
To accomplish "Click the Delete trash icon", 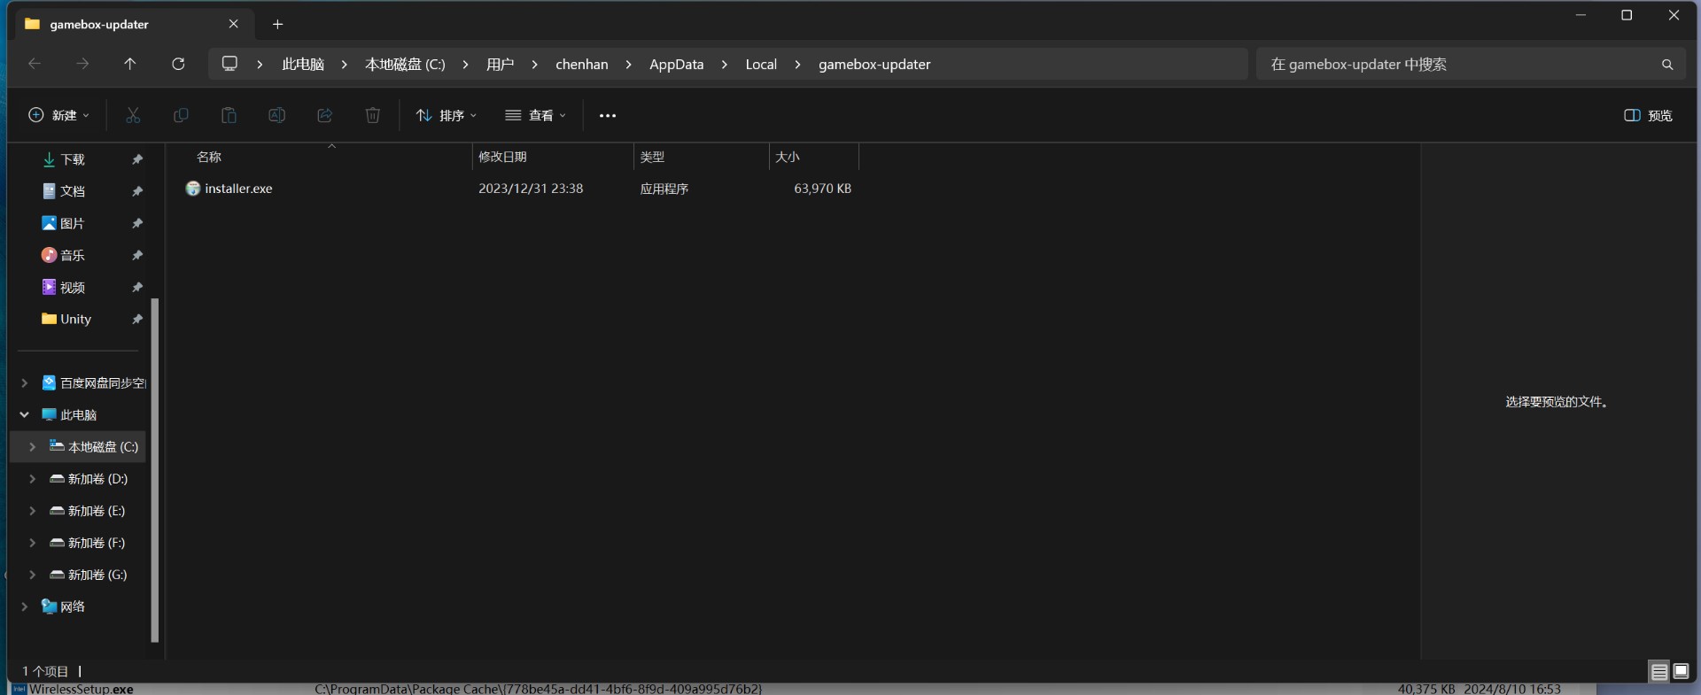I will [x=373, y=115].
